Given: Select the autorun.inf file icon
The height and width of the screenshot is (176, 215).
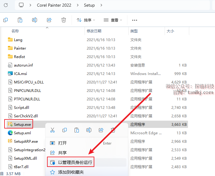Looking at the screenshot, I should pyautogui.click(x=10, y=65).
